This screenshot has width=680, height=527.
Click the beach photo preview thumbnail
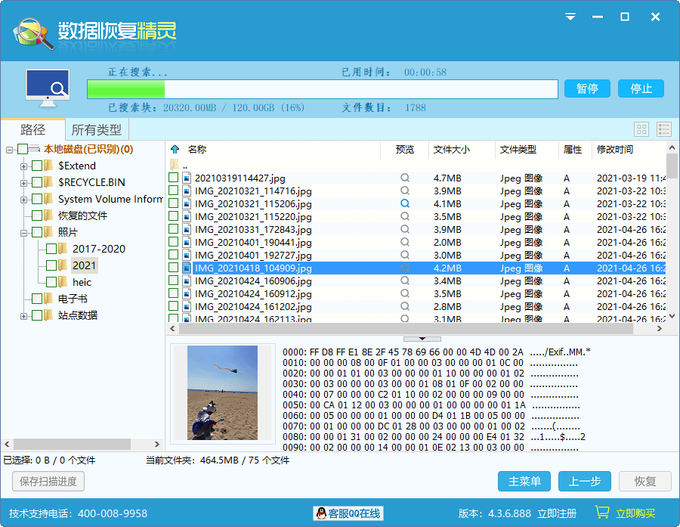click(222, 393)
